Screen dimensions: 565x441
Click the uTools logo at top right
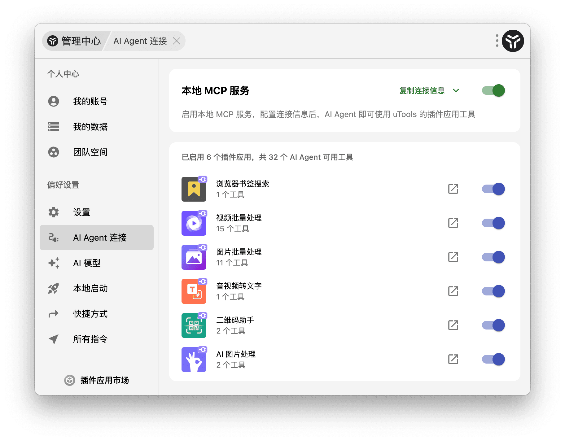click(513, 40)
